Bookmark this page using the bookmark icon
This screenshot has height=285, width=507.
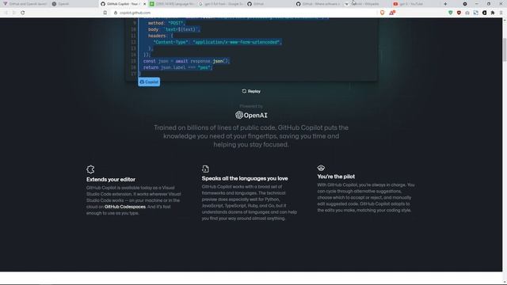(x=105, y=13)
